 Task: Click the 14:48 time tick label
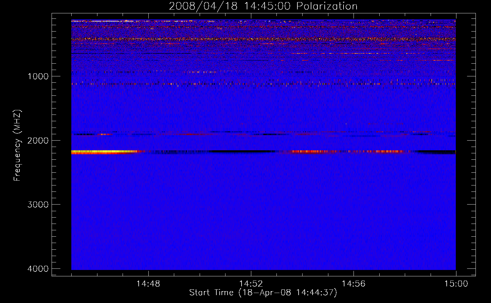pyautogui.click(x=148, y=284)
